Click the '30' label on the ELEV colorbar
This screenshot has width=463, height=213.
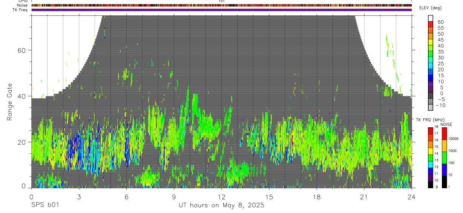441,57
